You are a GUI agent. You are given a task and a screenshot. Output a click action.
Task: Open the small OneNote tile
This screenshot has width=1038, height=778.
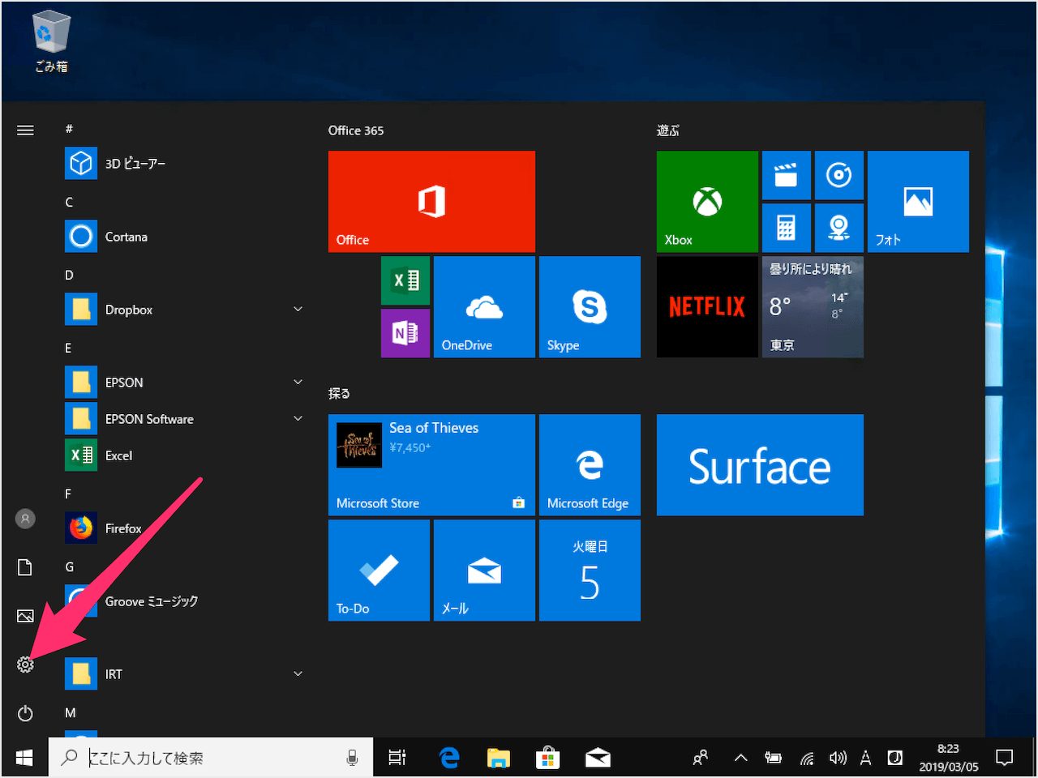pos(405,333)
